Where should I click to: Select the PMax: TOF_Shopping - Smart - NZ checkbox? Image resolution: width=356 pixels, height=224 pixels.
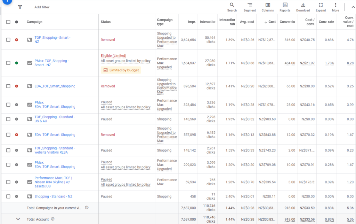click(8, 63)
